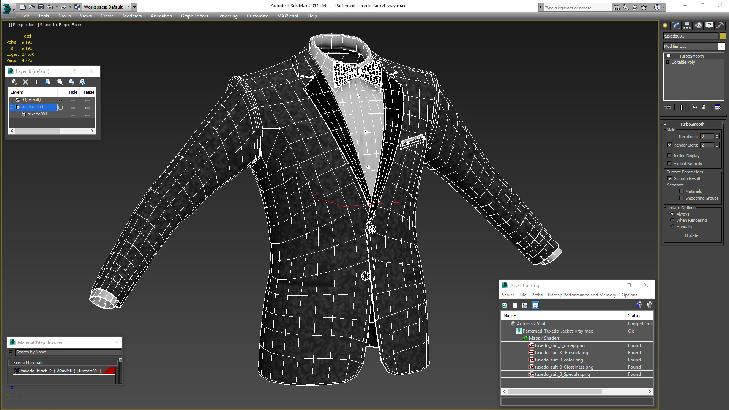Click the tuxedo001 object color swatch

click(x=723, y=36)
